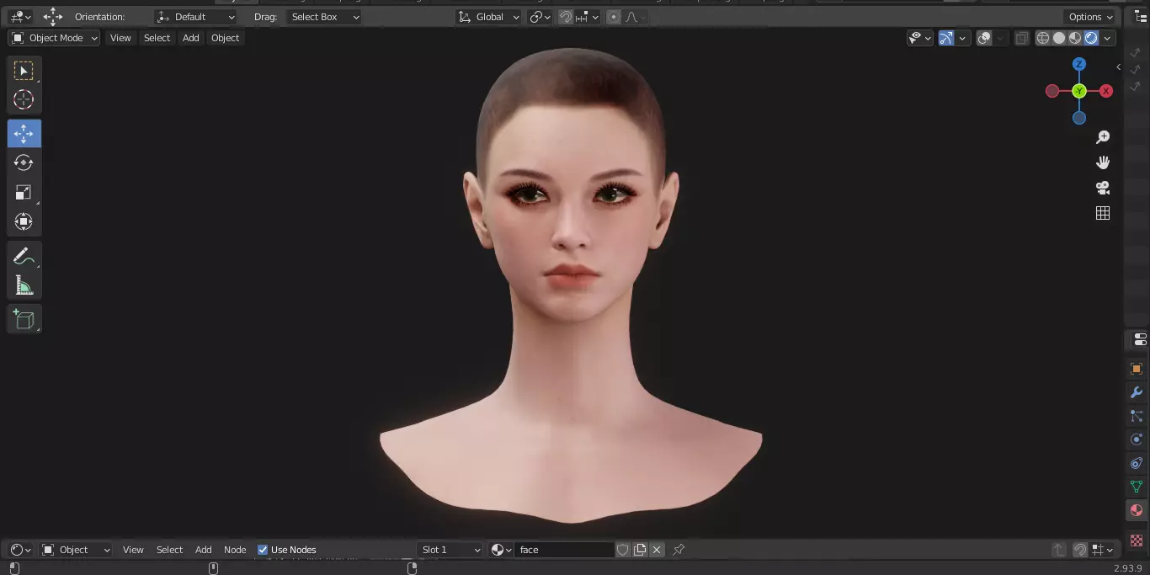Screen dimensions: 1150x575
Task: Switch to Rendered viewport shading
Action: 1091,38
